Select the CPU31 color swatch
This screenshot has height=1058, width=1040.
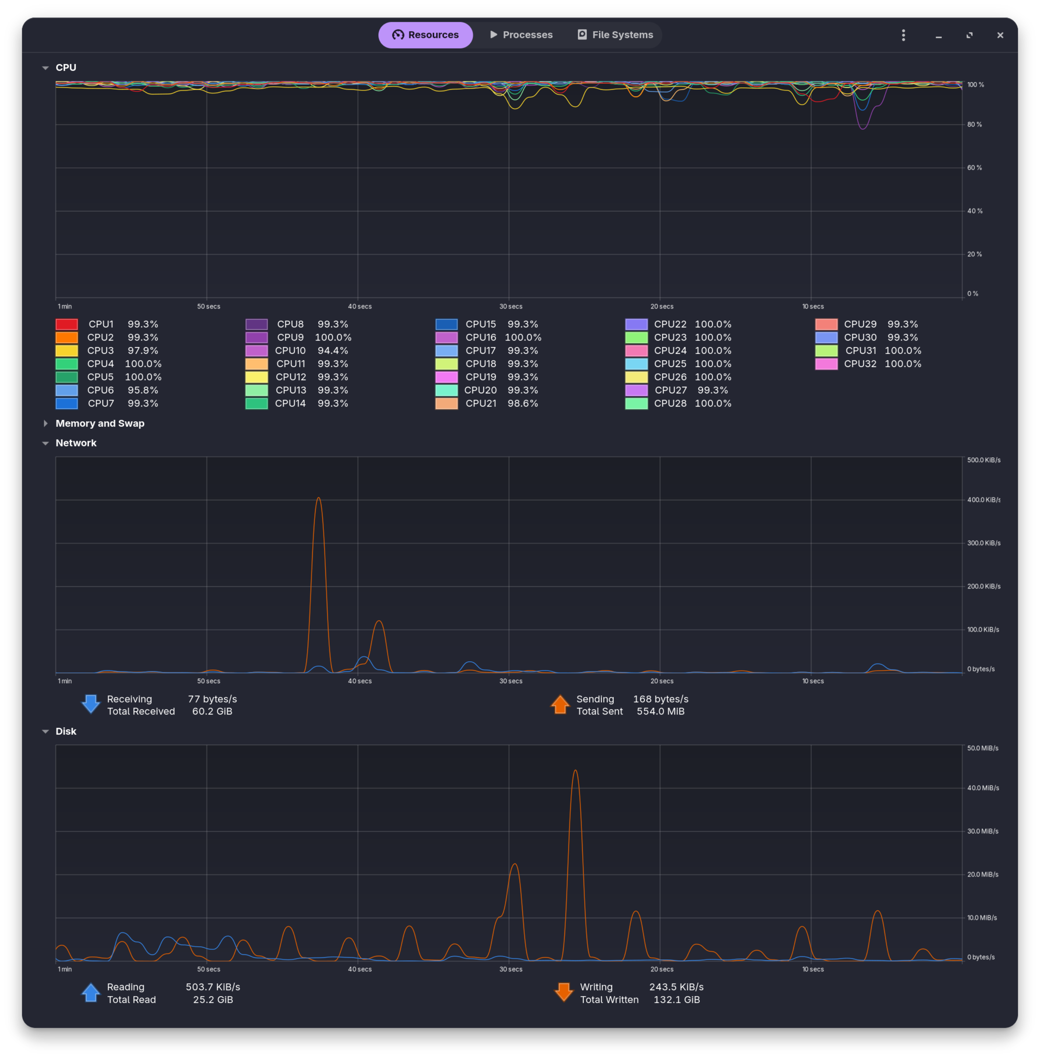(827, 350)
